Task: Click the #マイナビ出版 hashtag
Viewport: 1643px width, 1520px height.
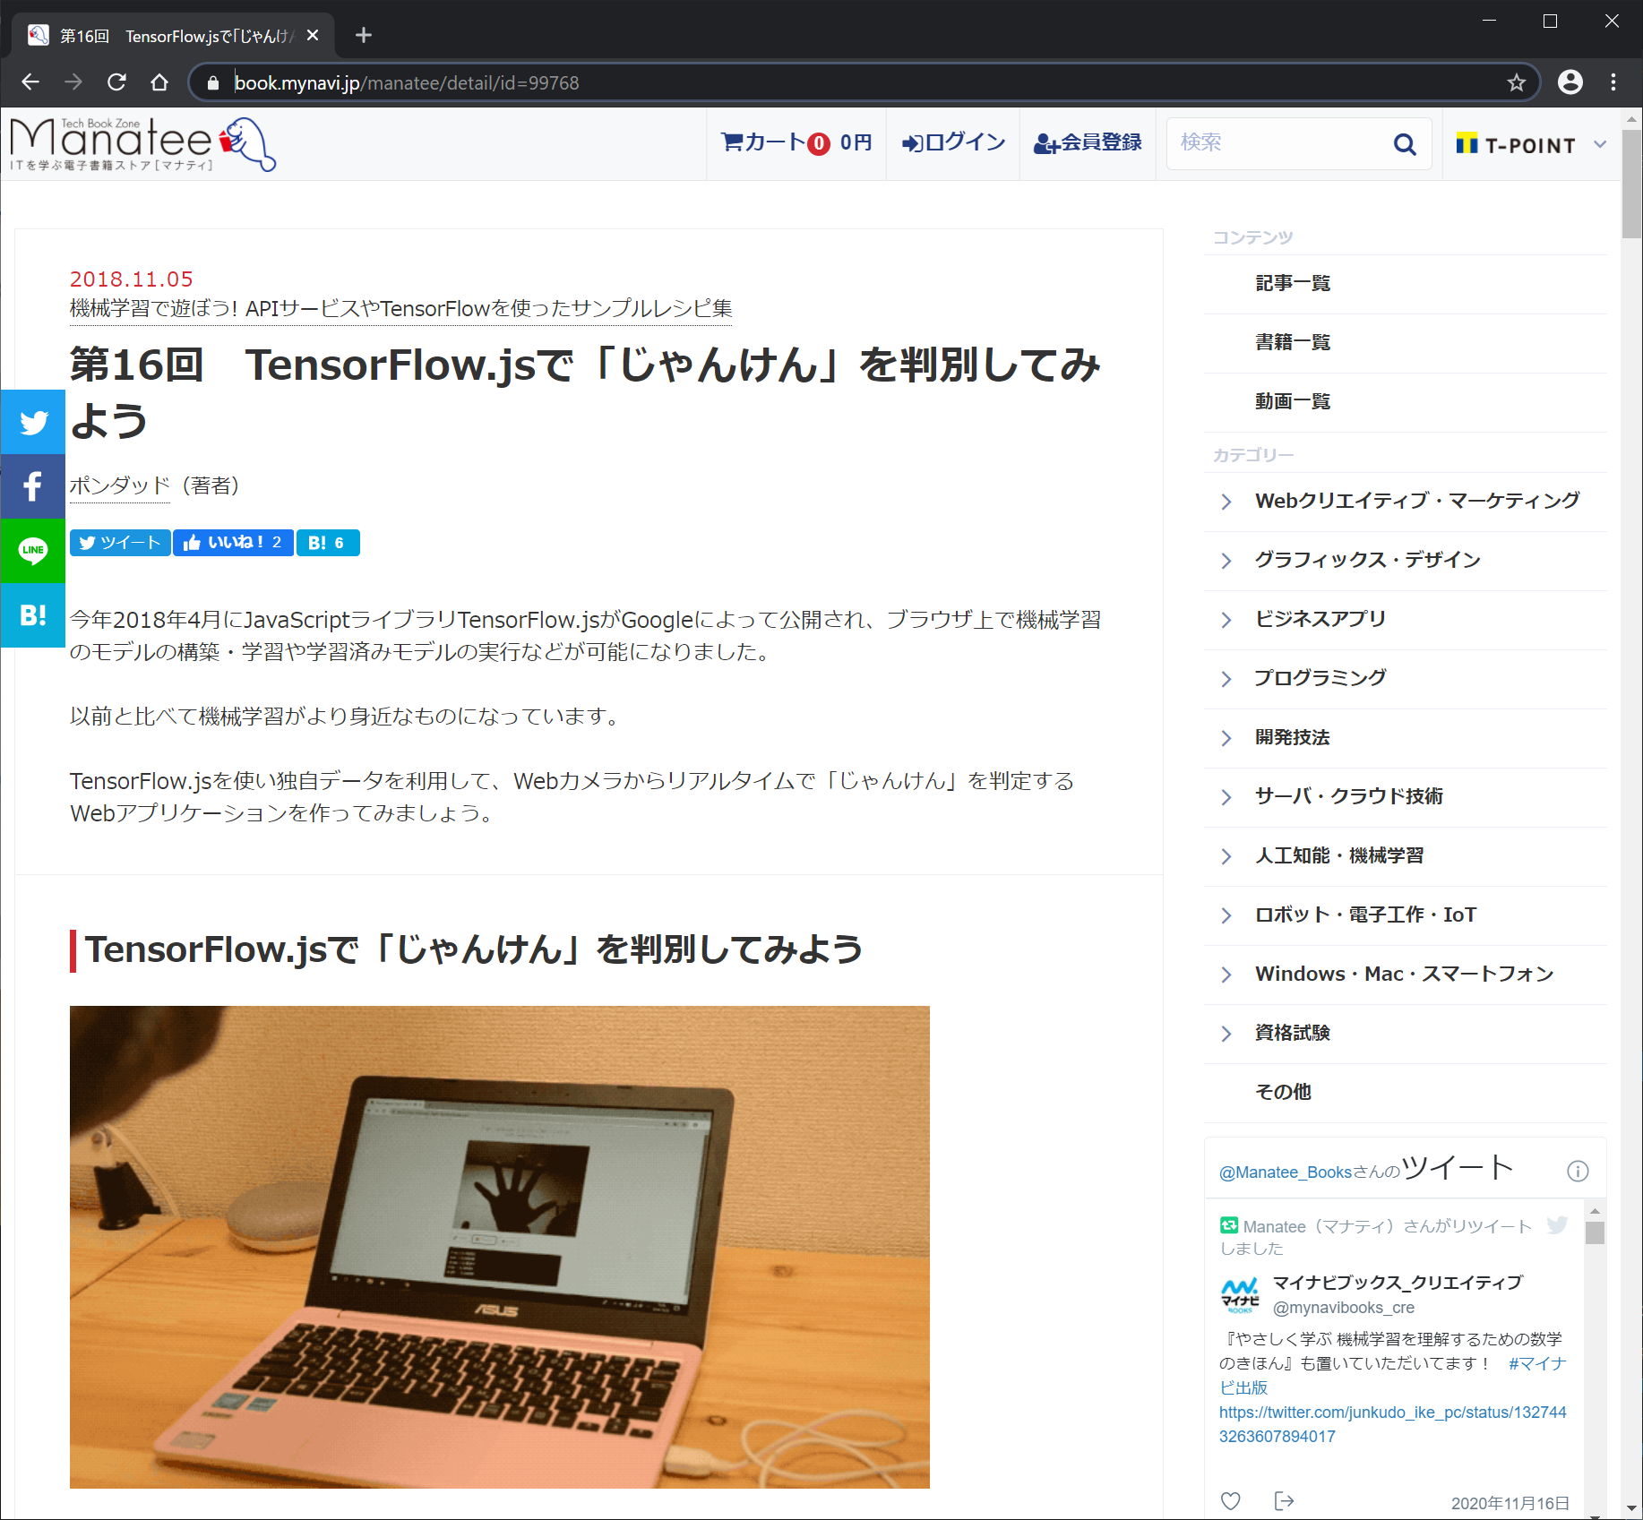Action: [1537, 1363]
